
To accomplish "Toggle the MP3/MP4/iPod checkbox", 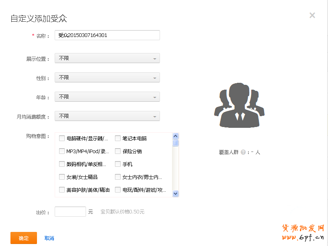I will coord(62,152).
